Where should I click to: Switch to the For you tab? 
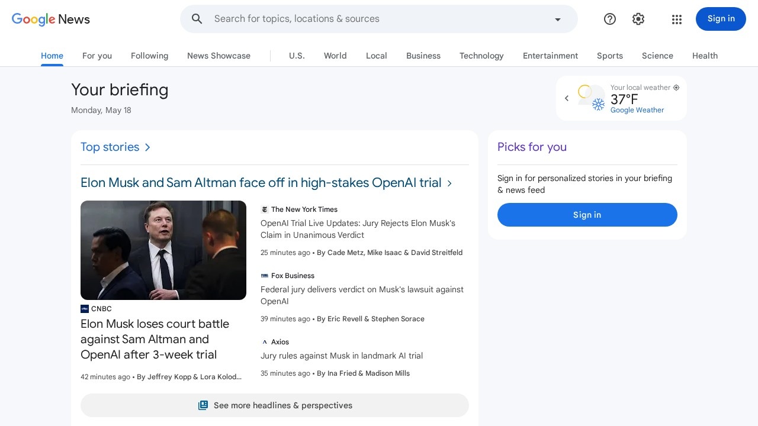97,56
